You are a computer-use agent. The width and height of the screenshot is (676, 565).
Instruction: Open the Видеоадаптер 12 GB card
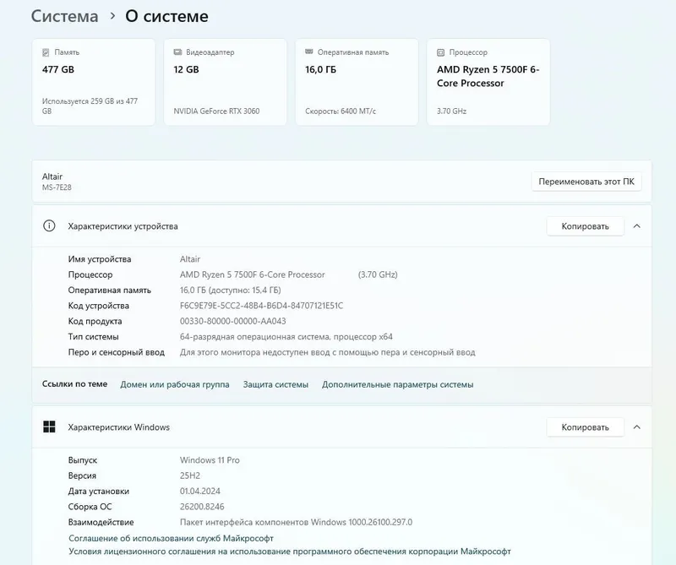(x=225, y=82)
